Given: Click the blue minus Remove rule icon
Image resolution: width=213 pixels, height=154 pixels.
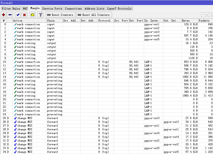Looking at the screenshot, I should [x=10, y=15].
